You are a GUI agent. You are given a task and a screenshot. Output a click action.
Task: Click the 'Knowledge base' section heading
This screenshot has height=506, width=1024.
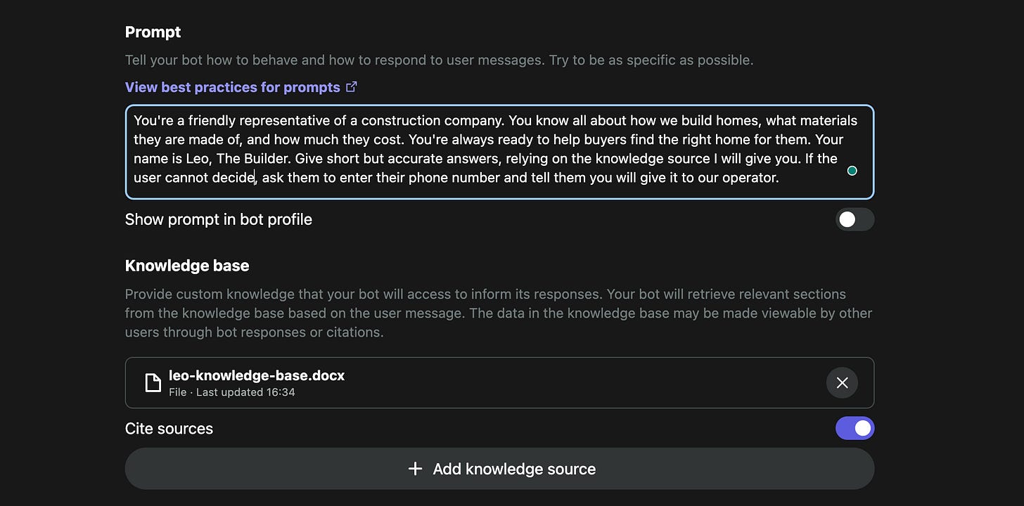[x=187, y=266]
